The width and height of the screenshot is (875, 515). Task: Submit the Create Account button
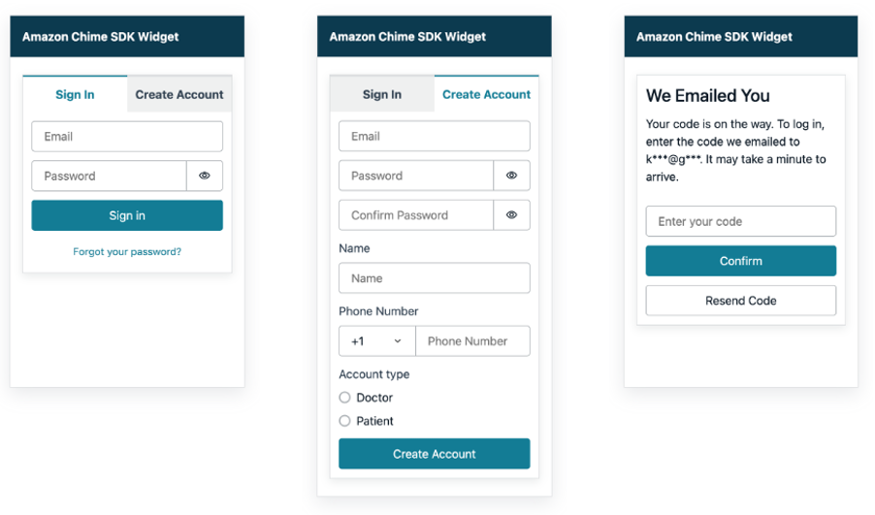435,454
